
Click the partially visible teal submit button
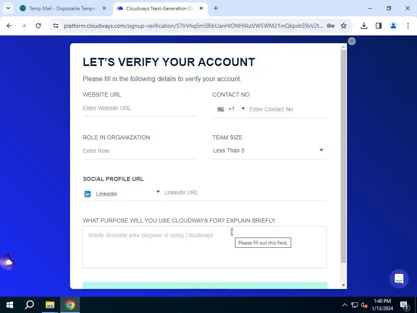(205, 285)
